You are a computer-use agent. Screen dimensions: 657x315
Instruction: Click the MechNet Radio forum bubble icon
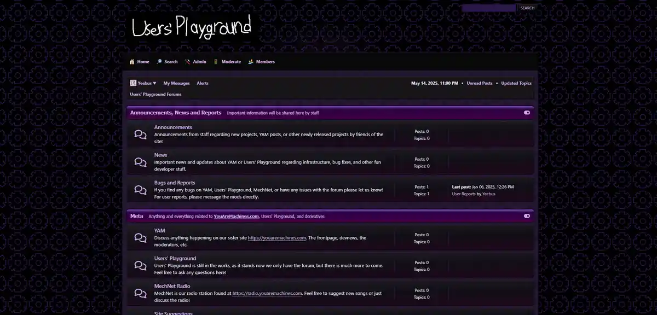[141, 294]
